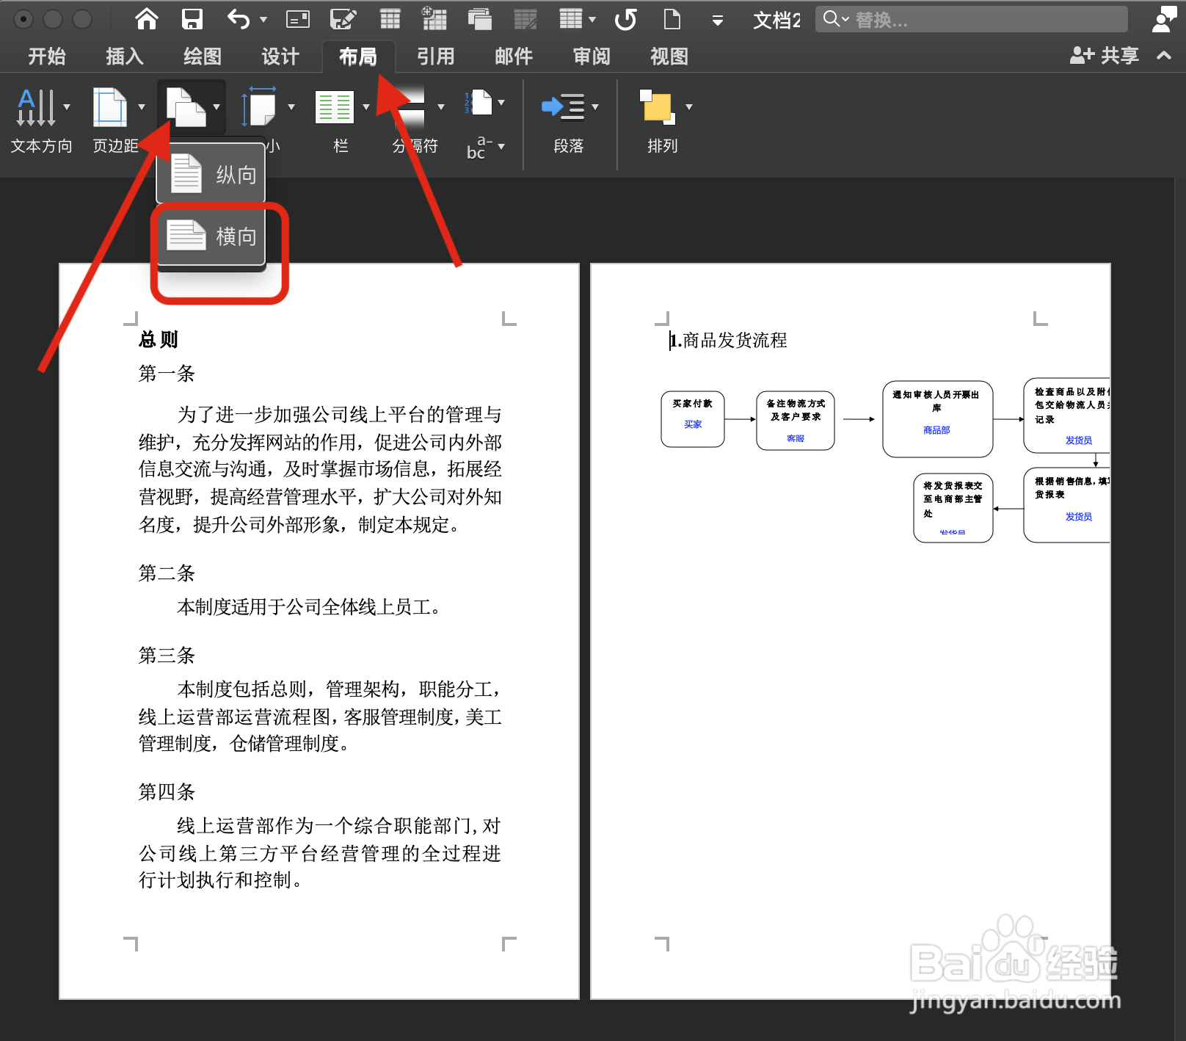1186x1041 pixels.
Task: Open the line numbers dropdown arrow
Action: tap(501, 103)
